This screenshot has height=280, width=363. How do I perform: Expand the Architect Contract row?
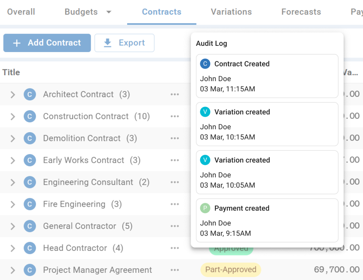12,94
